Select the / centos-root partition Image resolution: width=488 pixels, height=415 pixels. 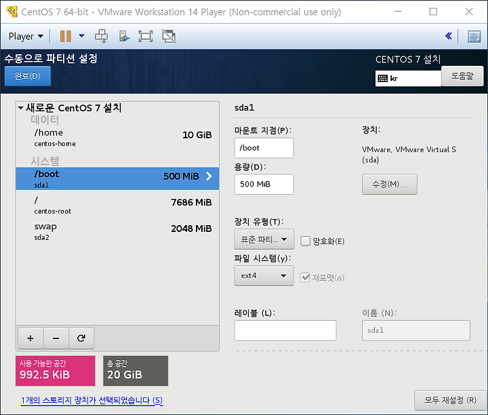click(117, 205)
